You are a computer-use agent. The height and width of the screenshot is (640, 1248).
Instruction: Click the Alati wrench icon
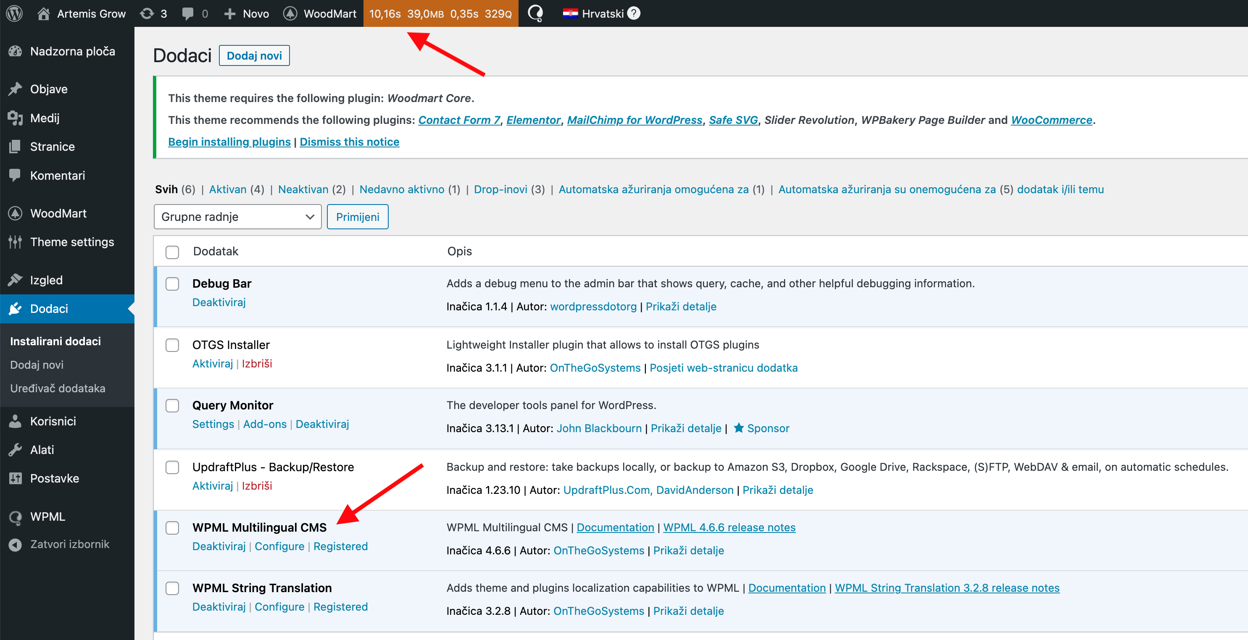pyautogui.click(x=16, y=450)
